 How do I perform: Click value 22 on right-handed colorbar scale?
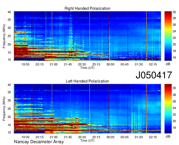pos(174,38)
